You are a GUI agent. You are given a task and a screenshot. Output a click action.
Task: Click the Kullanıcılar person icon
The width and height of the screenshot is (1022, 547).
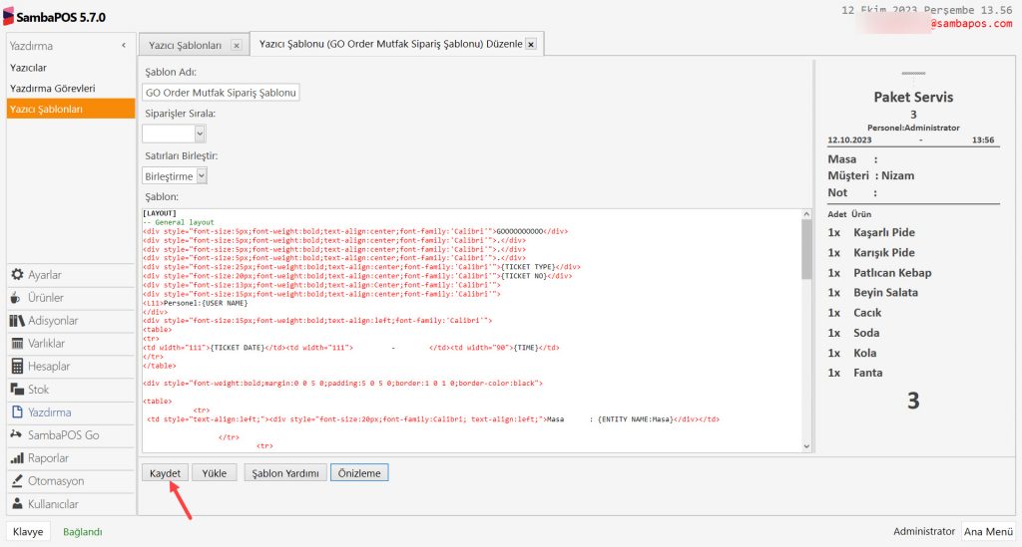(17, 503)
